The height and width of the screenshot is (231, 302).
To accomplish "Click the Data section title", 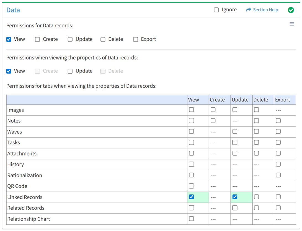I will pyautogui.click(x=13, y=10).
